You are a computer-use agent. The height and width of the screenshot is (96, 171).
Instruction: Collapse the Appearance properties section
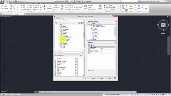point(89,47)
